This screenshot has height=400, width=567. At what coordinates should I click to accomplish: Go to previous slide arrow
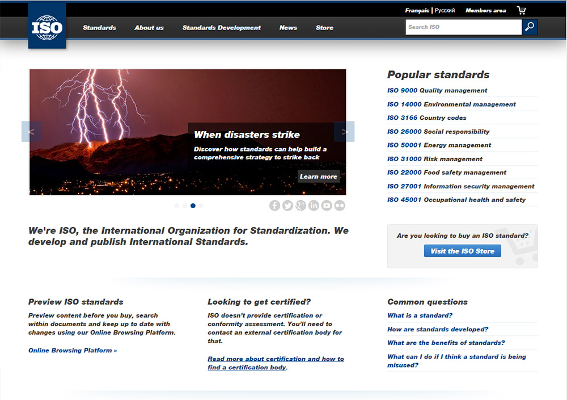[x=31, y=132]
